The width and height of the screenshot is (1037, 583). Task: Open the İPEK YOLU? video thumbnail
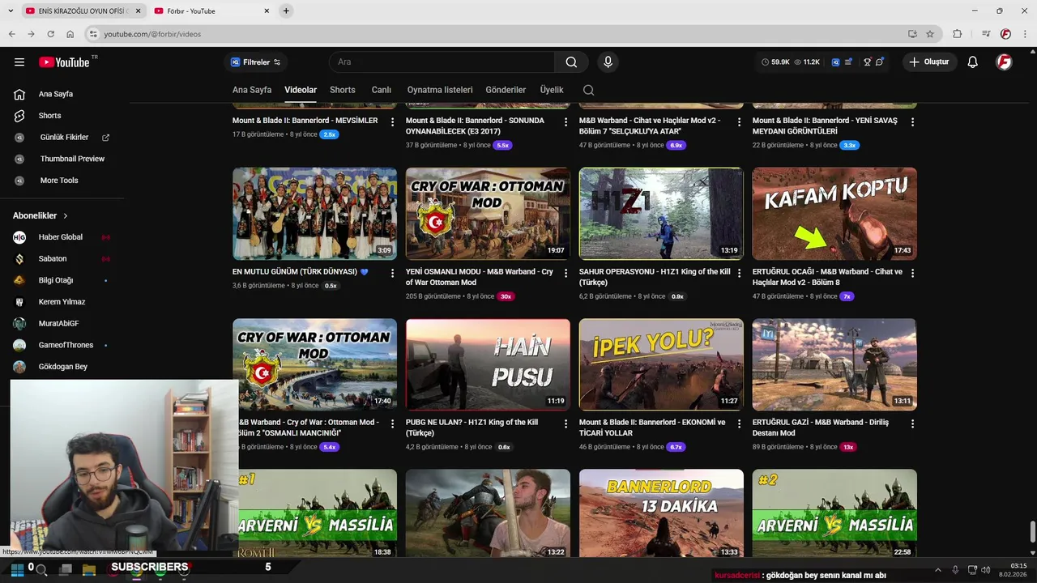pyautogui.click(x=661, y=364)
